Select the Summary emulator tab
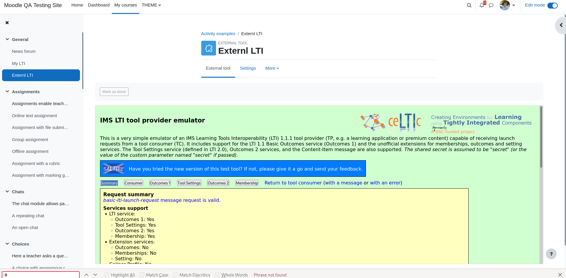The width and height of the screenshot is (566, 278). click(109, 183)
